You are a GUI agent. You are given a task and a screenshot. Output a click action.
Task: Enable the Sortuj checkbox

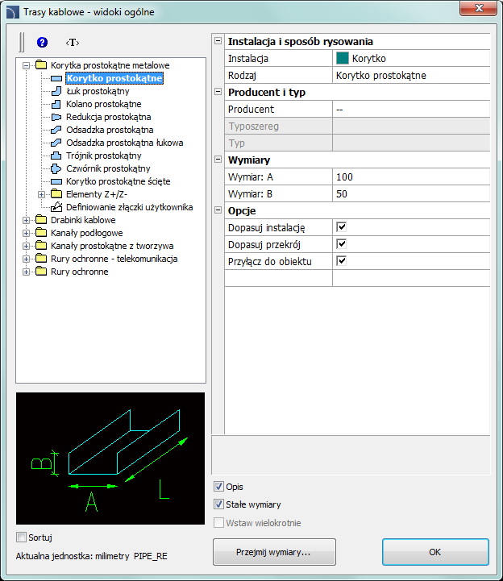[22, 537]
